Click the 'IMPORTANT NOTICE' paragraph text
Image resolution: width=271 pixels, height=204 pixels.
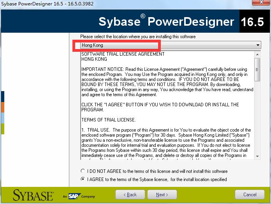tap(167, 82)
